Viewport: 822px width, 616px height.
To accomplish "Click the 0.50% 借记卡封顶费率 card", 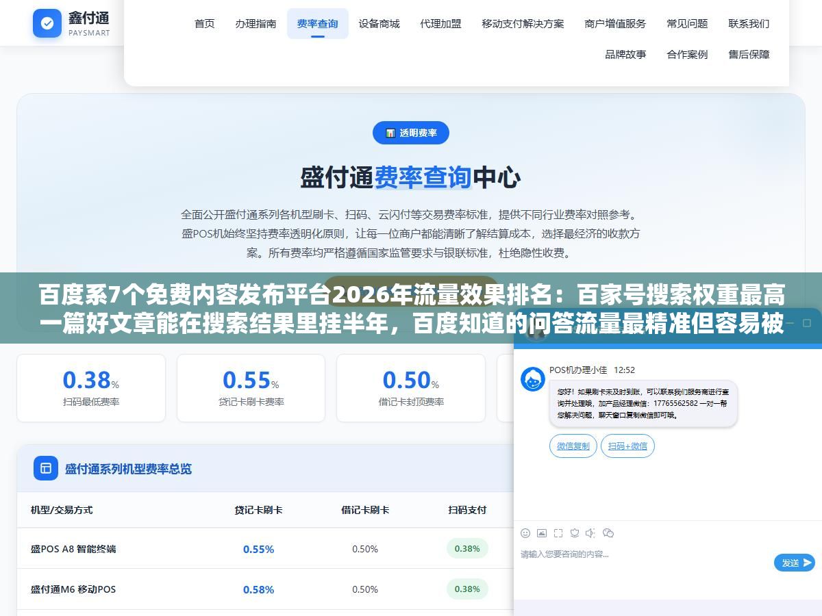I will 411,387.
